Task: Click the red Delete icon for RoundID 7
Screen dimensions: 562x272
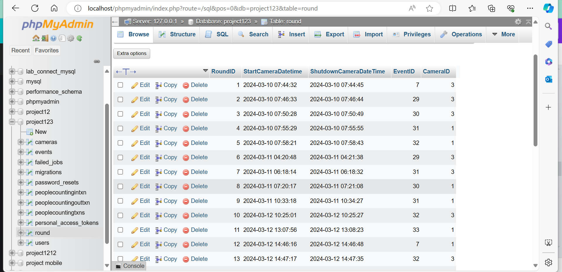Action: click(x=186, y=172)
